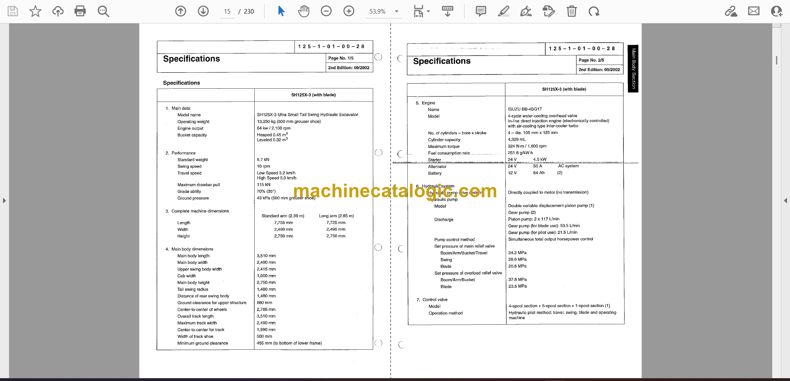Image resolution: width=790 pixels, height=381 pixels.
Task: Click the fit page width tool
Action: coord(418,11)
